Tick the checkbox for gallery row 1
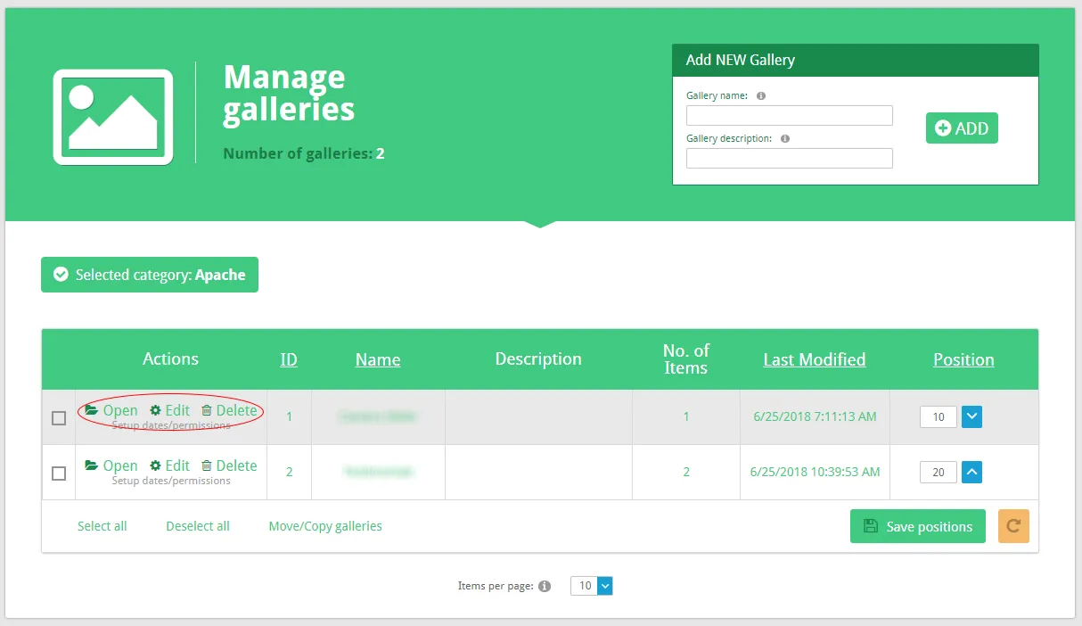The height and width of the screenshot is (626, 1082). point(58,416)
